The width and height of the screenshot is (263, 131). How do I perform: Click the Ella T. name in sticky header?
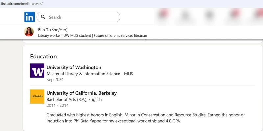(43, 30)
